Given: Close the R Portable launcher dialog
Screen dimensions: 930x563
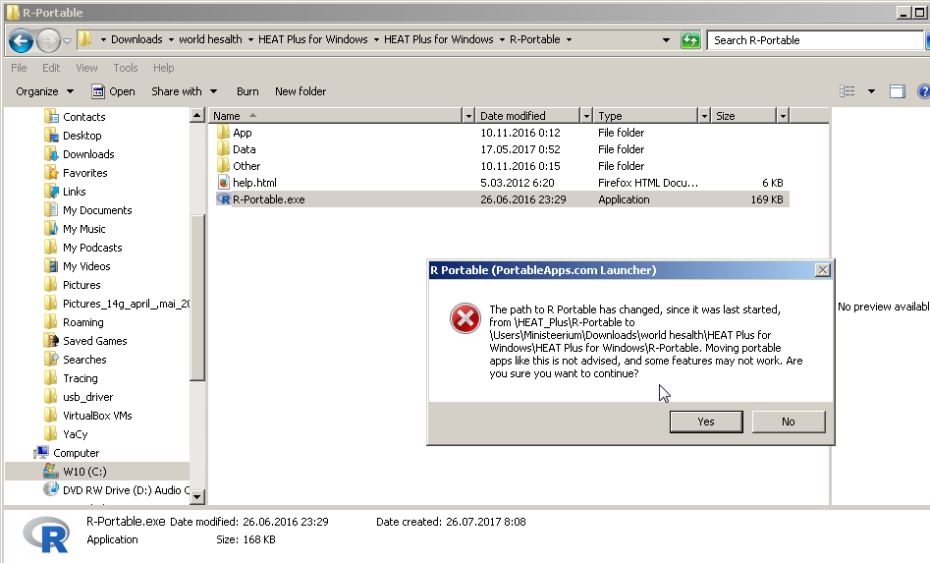Looking at the screenshot, I should point(823,270).
